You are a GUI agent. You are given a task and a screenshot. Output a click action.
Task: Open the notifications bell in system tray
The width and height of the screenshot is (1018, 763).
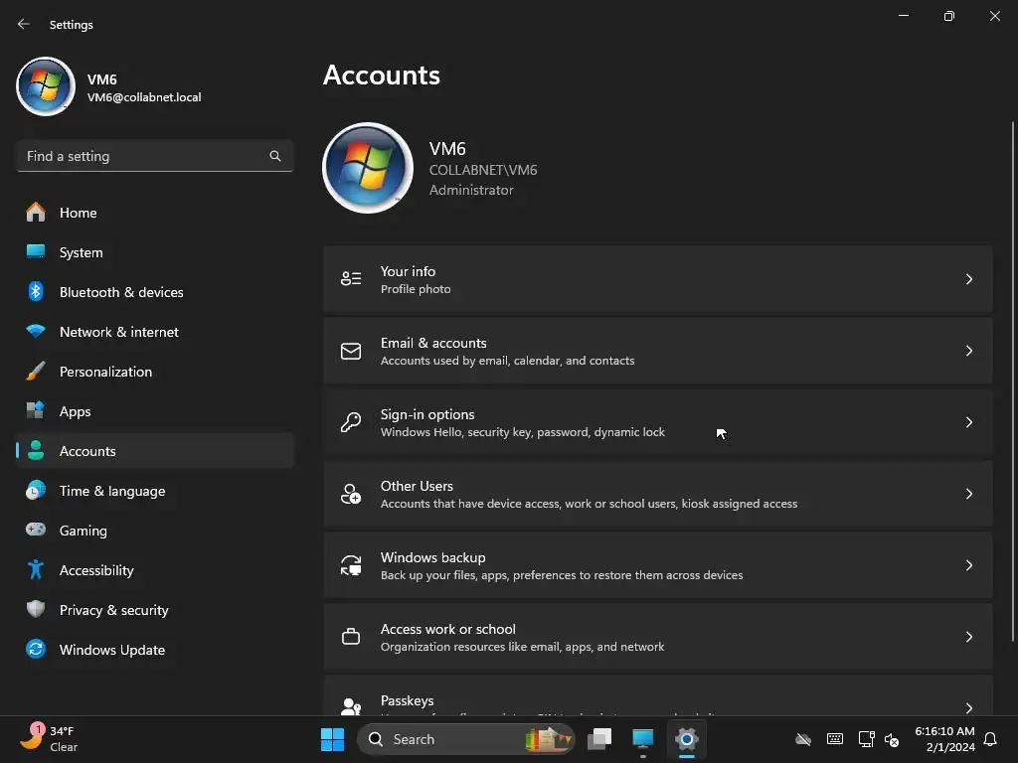tap(990, 739)
